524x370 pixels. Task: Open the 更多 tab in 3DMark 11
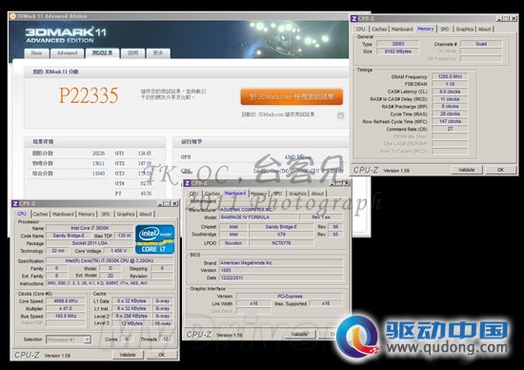click(x=158, y=53)
